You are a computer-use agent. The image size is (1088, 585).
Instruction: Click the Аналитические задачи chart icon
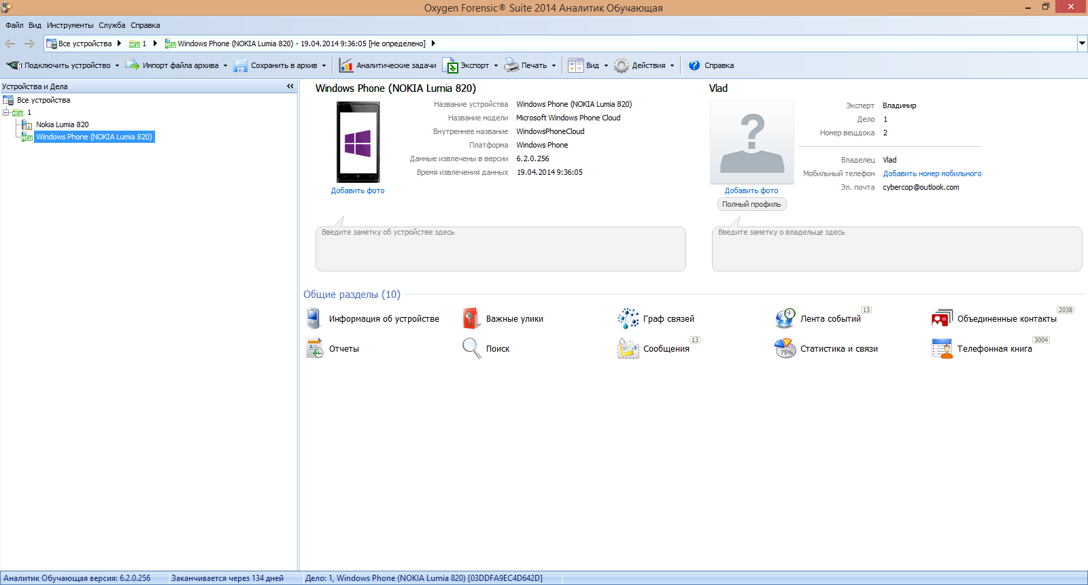coord(346,65)
